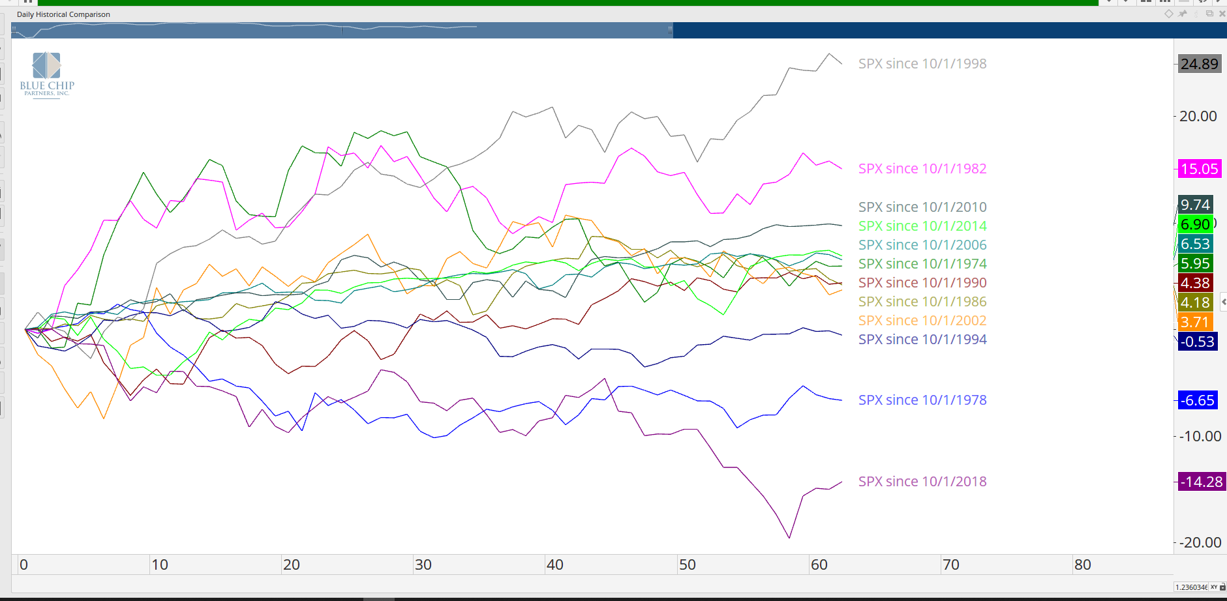Click the XY scaling mode button

1214,587
